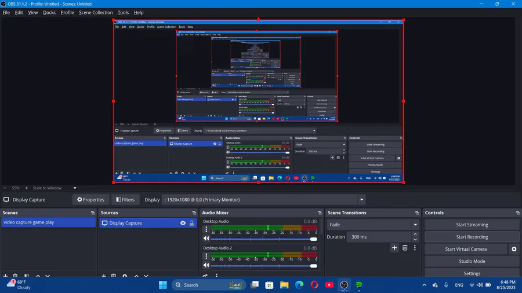Pop out the Scenes dock panel
This screenshot has height=293, width=522.
click(93, 213)
